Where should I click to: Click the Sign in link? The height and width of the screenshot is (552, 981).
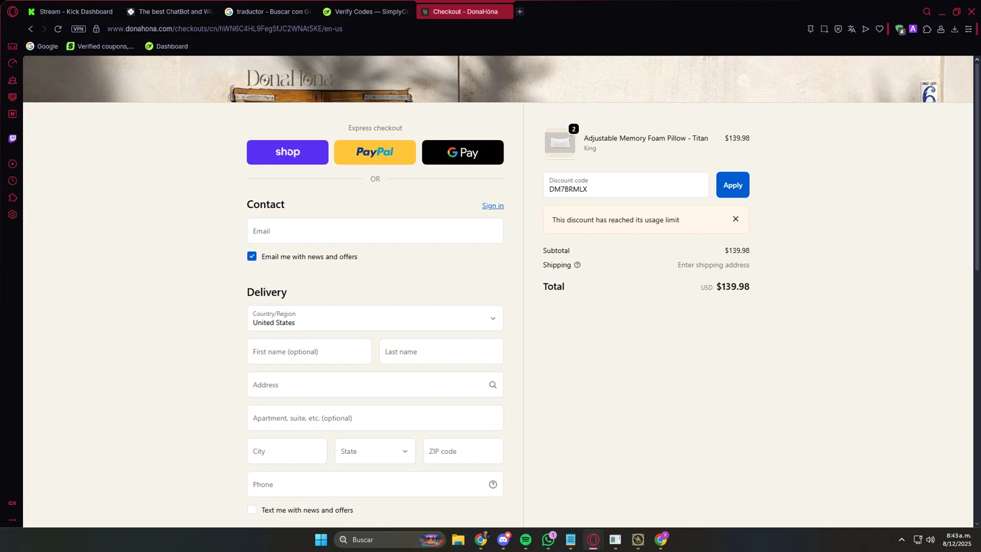pyautogui.click(x=492, y=205)
